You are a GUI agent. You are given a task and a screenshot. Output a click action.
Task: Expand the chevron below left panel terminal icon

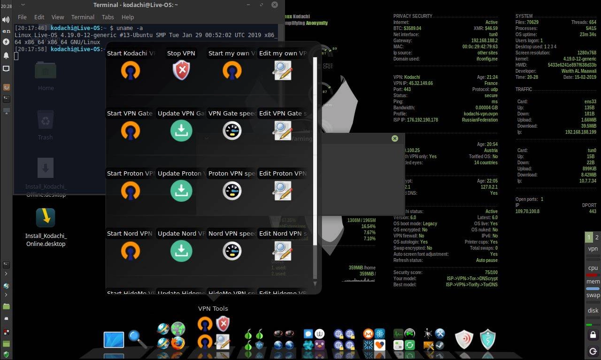pos(6,274)
